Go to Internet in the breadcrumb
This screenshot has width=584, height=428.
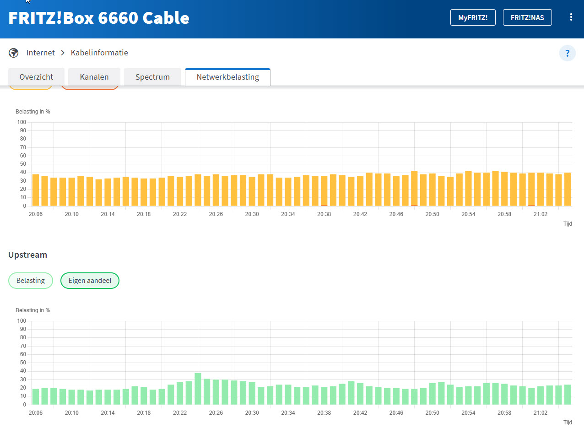[x=40, y=53]
